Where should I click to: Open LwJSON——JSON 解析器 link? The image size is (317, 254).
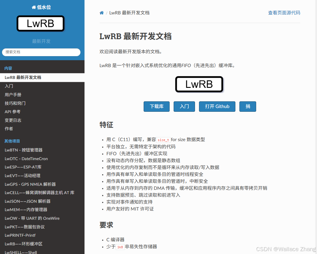(42, 201)
